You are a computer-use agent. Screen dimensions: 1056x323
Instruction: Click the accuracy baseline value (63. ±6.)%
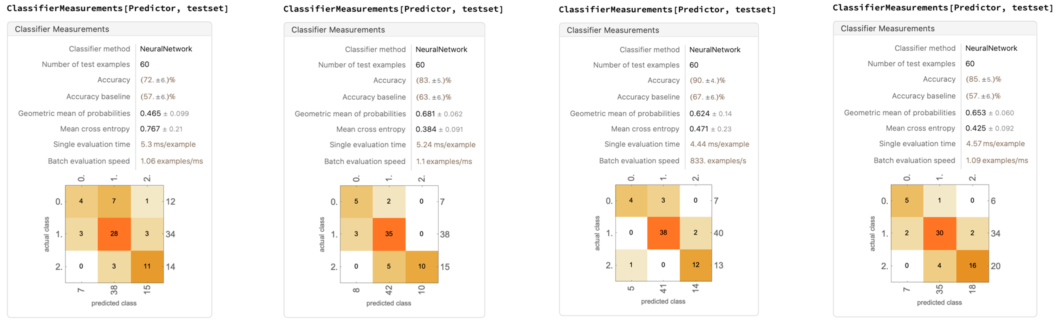click(433, 97)
